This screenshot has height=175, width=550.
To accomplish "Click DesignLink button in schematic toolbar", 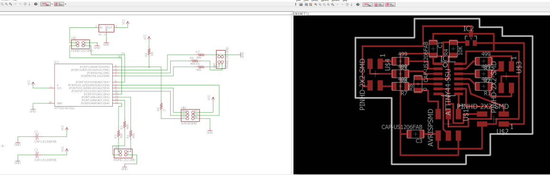I will click(x=46, y=4).
